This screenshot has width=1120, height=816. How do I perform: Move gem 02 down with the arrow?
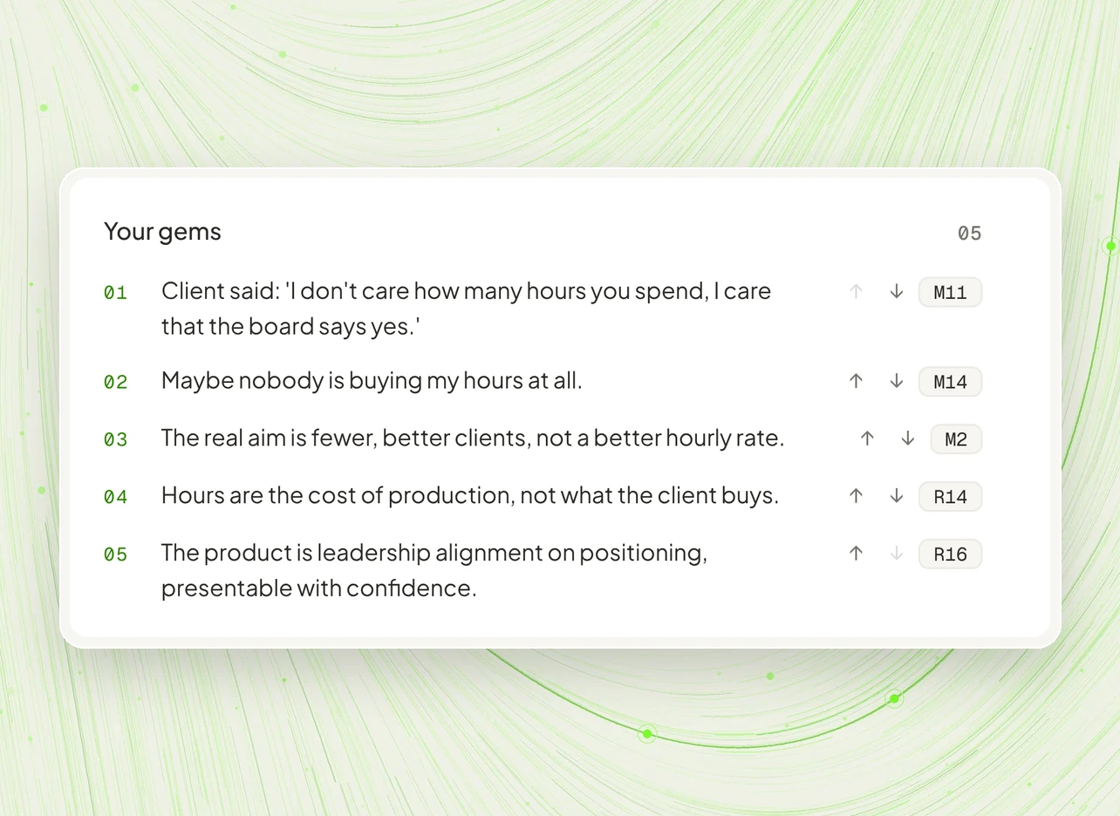pyautogui.click(x=896, y=381)
